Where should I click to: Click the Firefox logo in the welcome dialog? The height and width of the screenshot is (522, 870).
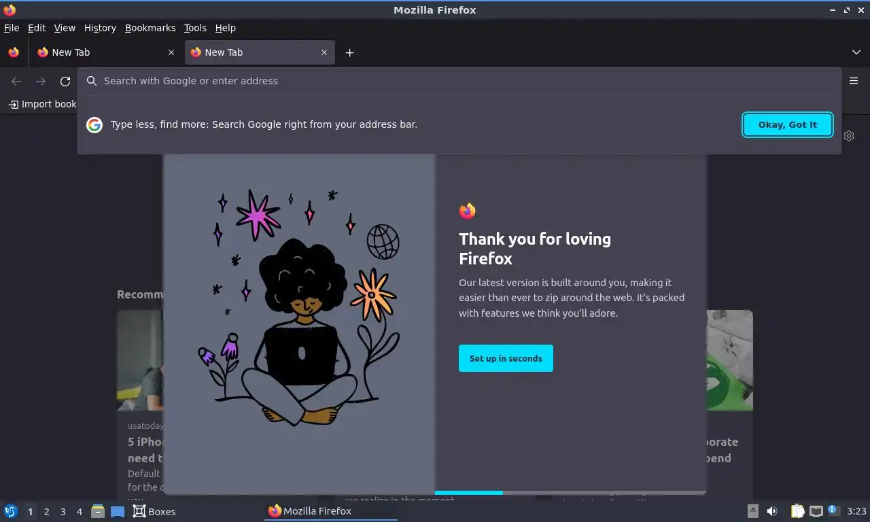(x=467, y=211)
